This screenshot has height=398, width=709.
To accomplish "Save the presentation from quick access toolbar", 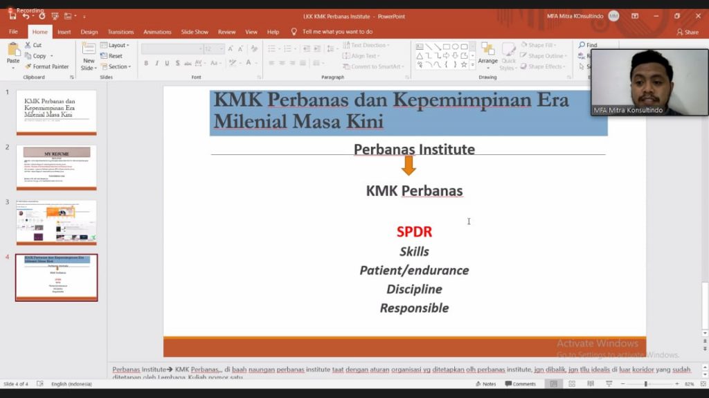I will [12, 17].
